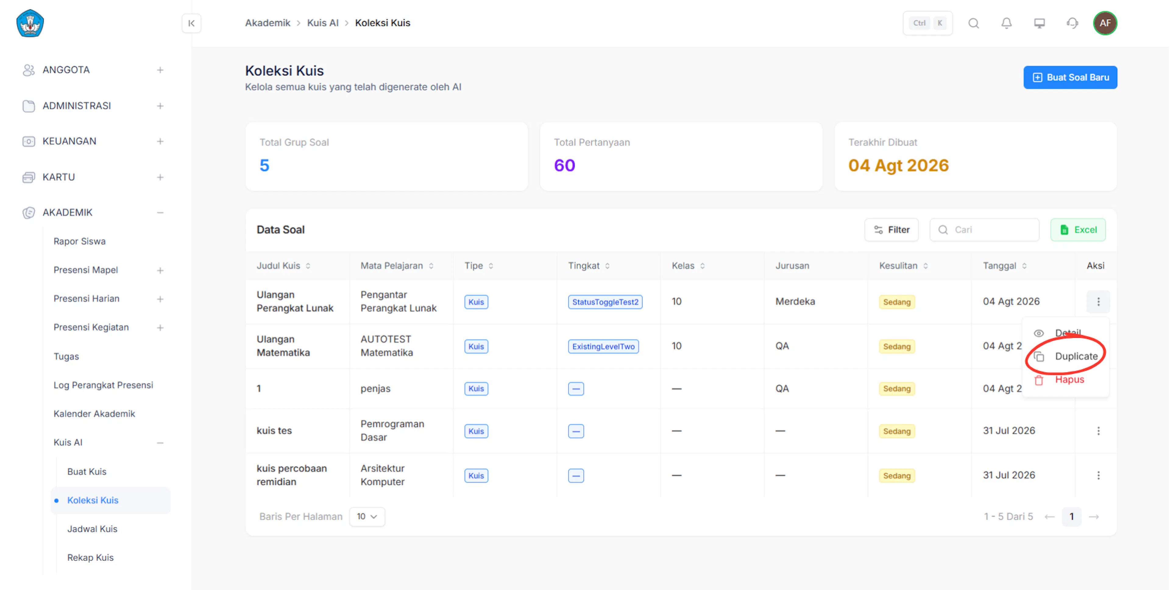This screenshot has height=590, width=1170.
Task: Open the search magnifier icon in header
Action: (973, 23)
